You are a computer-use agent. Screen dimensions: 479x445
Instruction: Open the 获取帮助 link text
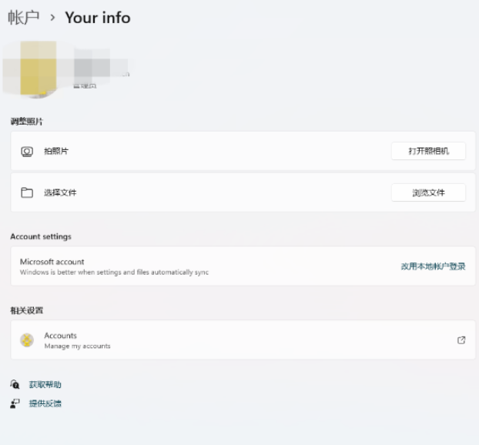coord(45,384)
